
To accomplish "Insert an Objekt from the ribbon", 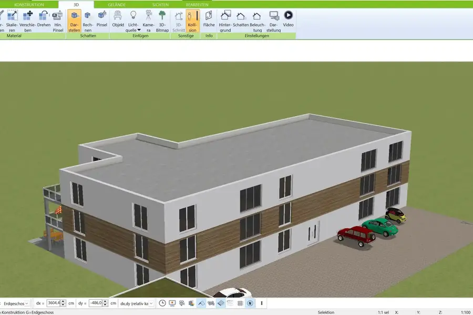I will coord(118,21).
